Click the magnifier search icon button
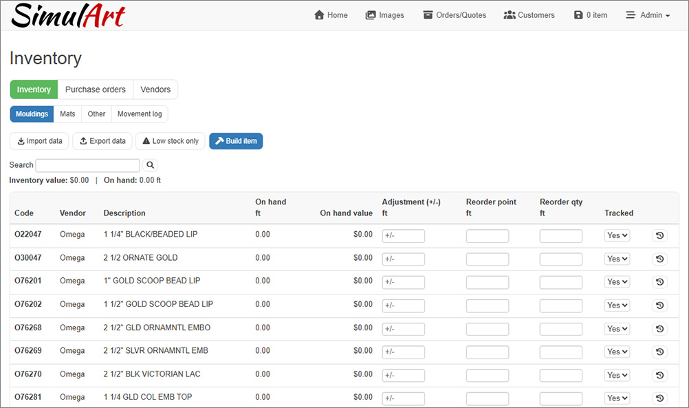The width and height of the screenshot is (689, 408). point(151,165)
